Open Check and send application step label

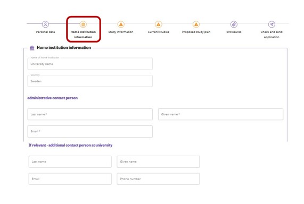pyautogui.click(x=272, y=35)
